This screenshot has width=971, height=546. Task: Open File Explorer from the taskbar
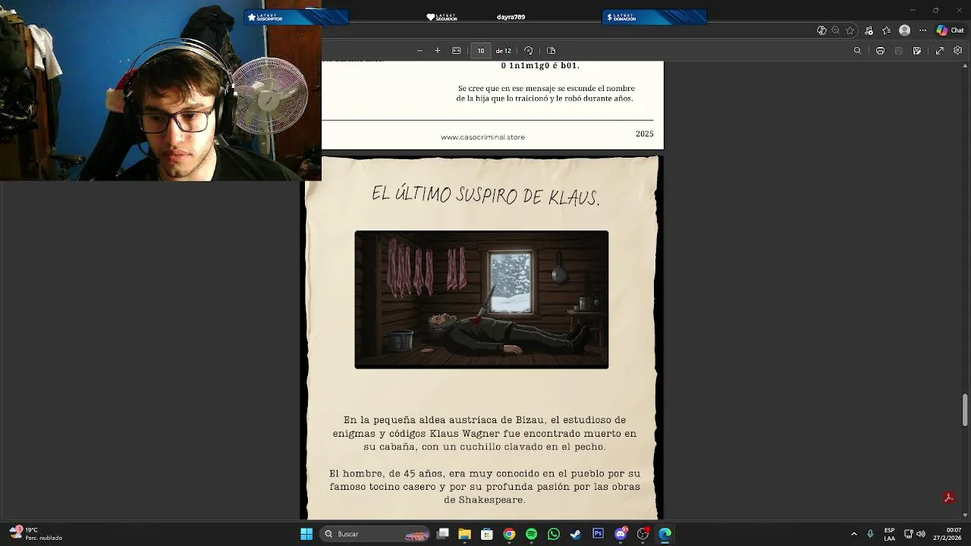(465, 534)
